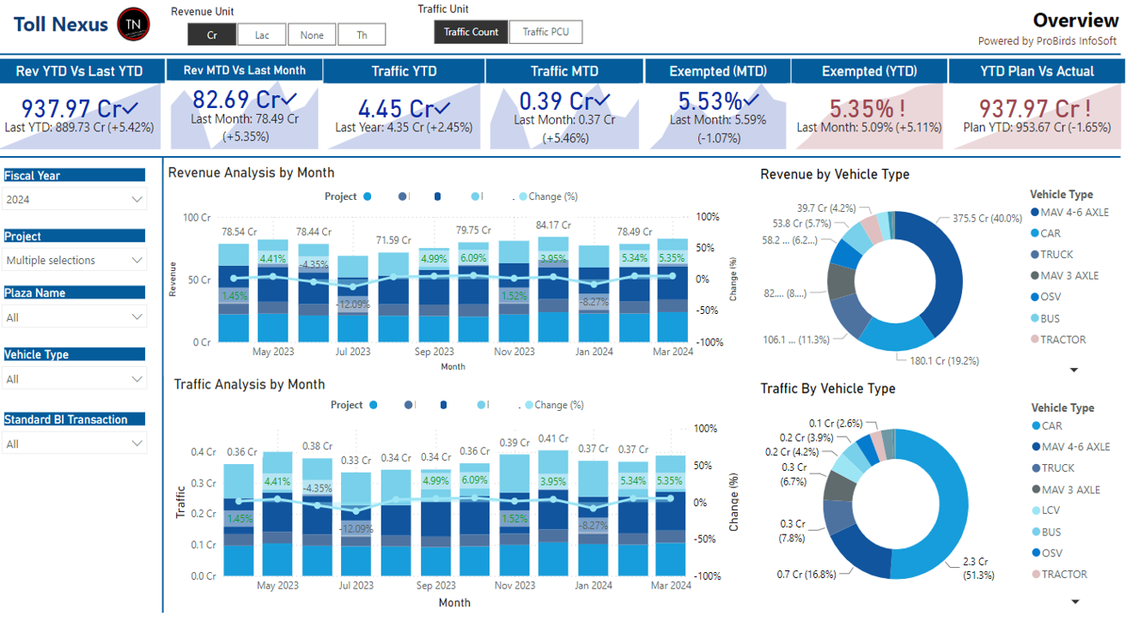Open the Fiscal Year 2024 dropdown

[x=75, y=199]
